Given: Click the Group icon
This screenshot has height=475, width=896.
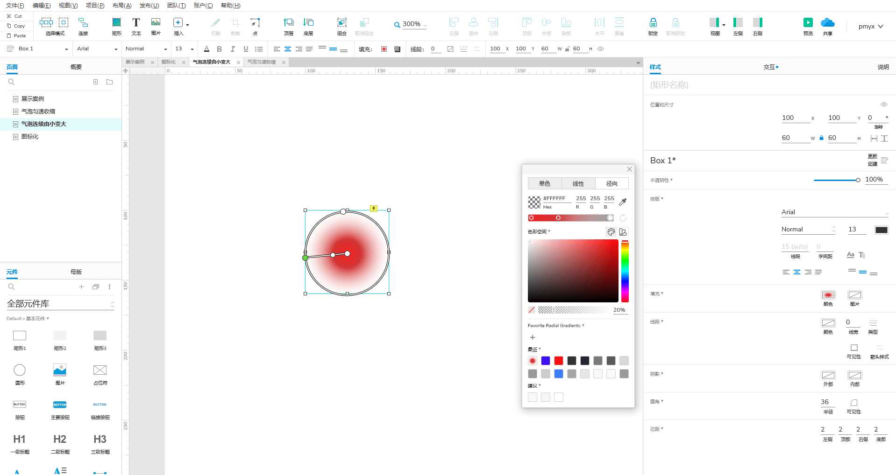Looking at the screenshot, I should (342, 22).
